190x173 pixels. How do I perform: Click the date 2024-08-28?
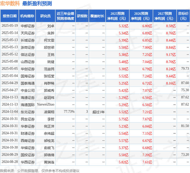pos(10,162)
